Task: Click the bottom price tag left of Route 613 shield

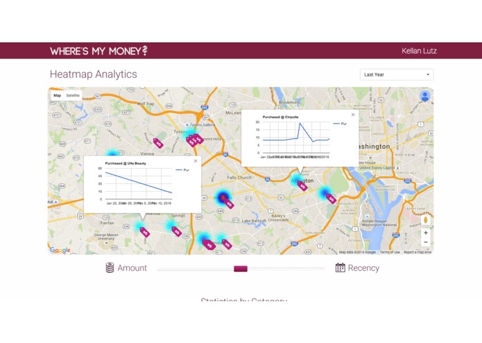Action: [227, 244]
